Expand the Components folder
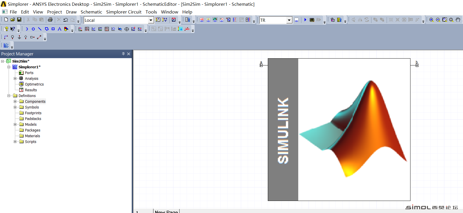Image resolution: width=463 pixels, height=213 pixels. click(x=15, y=101)
